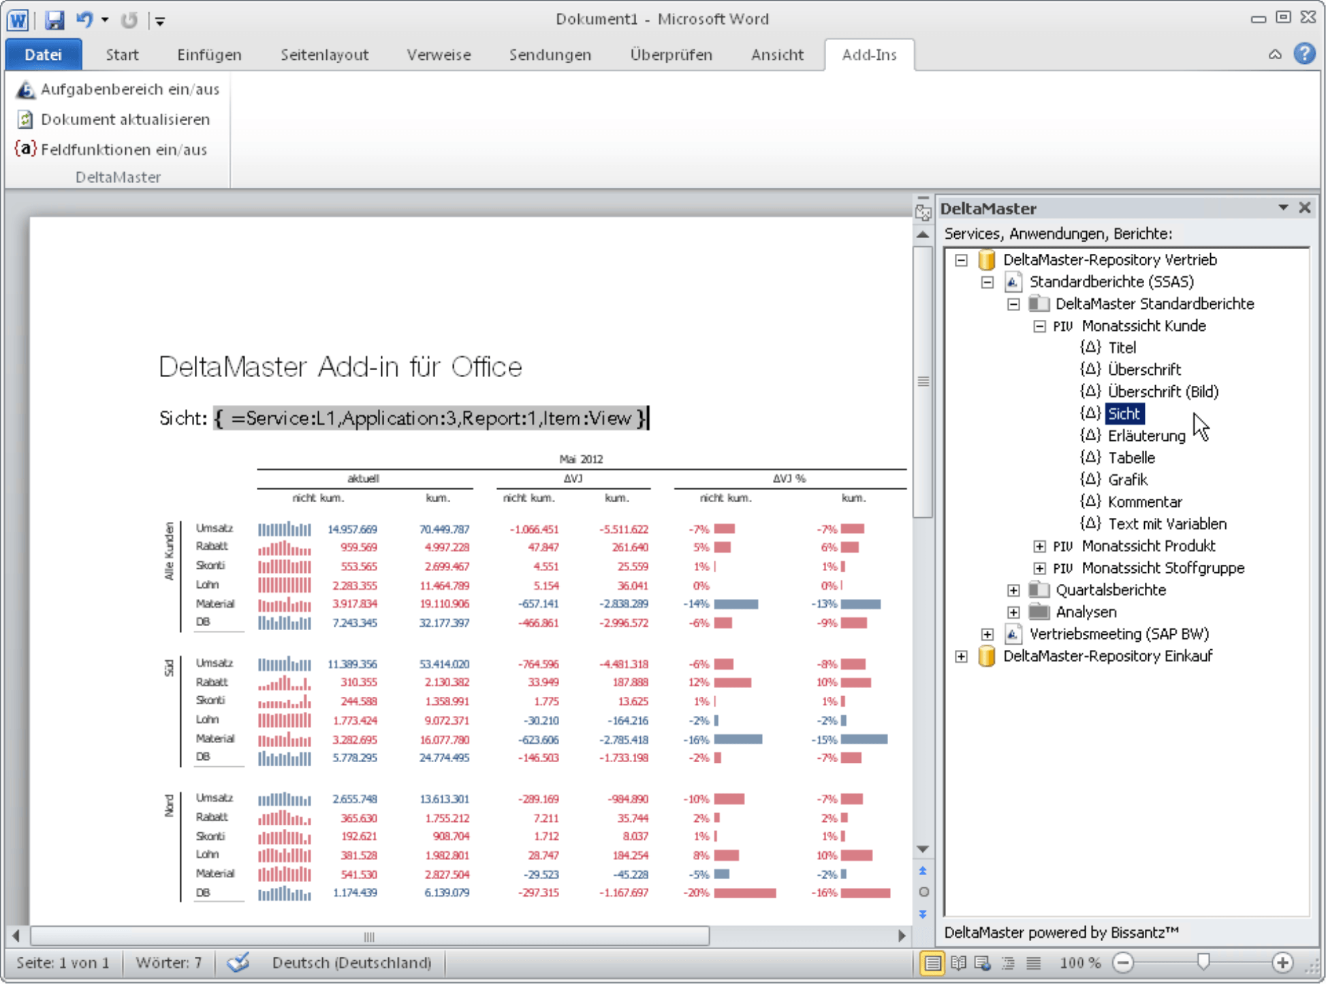The height and width of the screenshot is (984, 1326).
Task: Select the Grafik tree item
Action: pyautogui.click(x=1128, y=480)
